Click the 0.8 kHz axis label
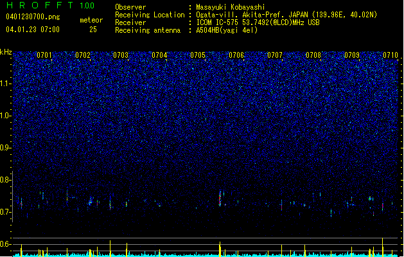This screenshot has height=257, width=404. 6,180
